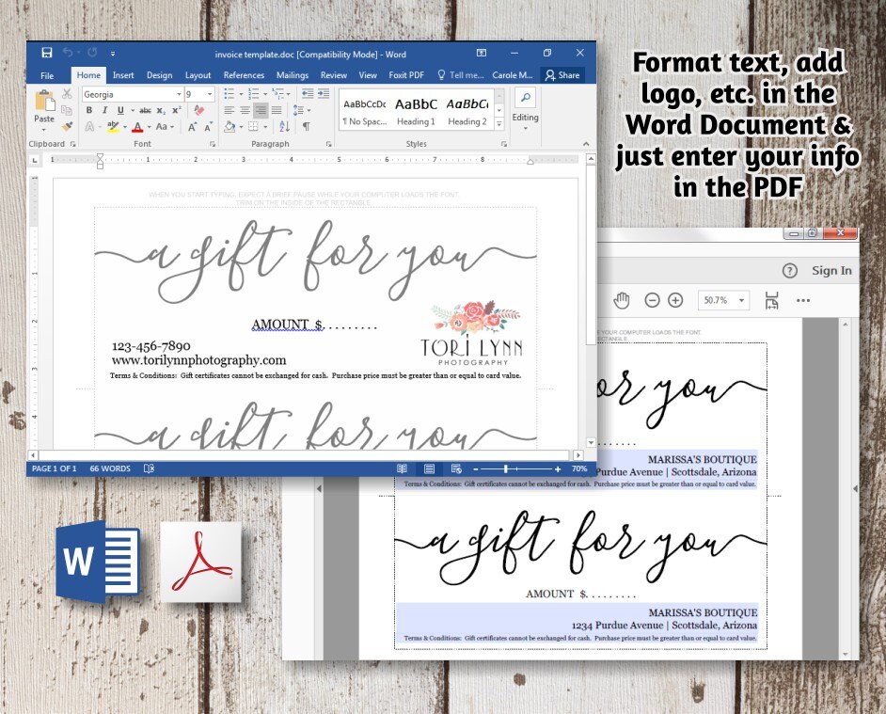Click the Bullets list icon
The image size is (886, 714).
point(229,94)
